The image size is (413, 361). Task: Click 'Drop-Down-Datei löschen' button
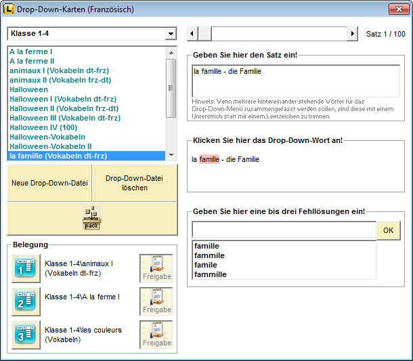(x=135, y=183)
